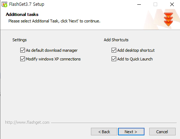180x139 pixels.
Task: Click the 'Please select Additional Task' instruction
Action: [54, 21]
